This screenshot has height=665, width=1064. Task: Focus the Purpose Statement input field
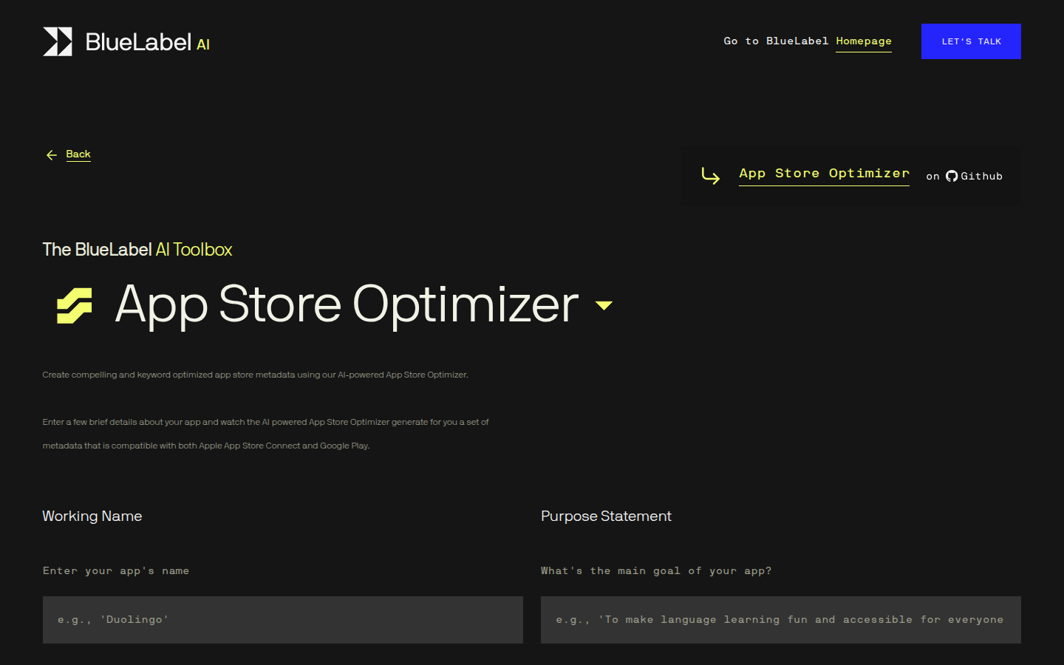780,619
